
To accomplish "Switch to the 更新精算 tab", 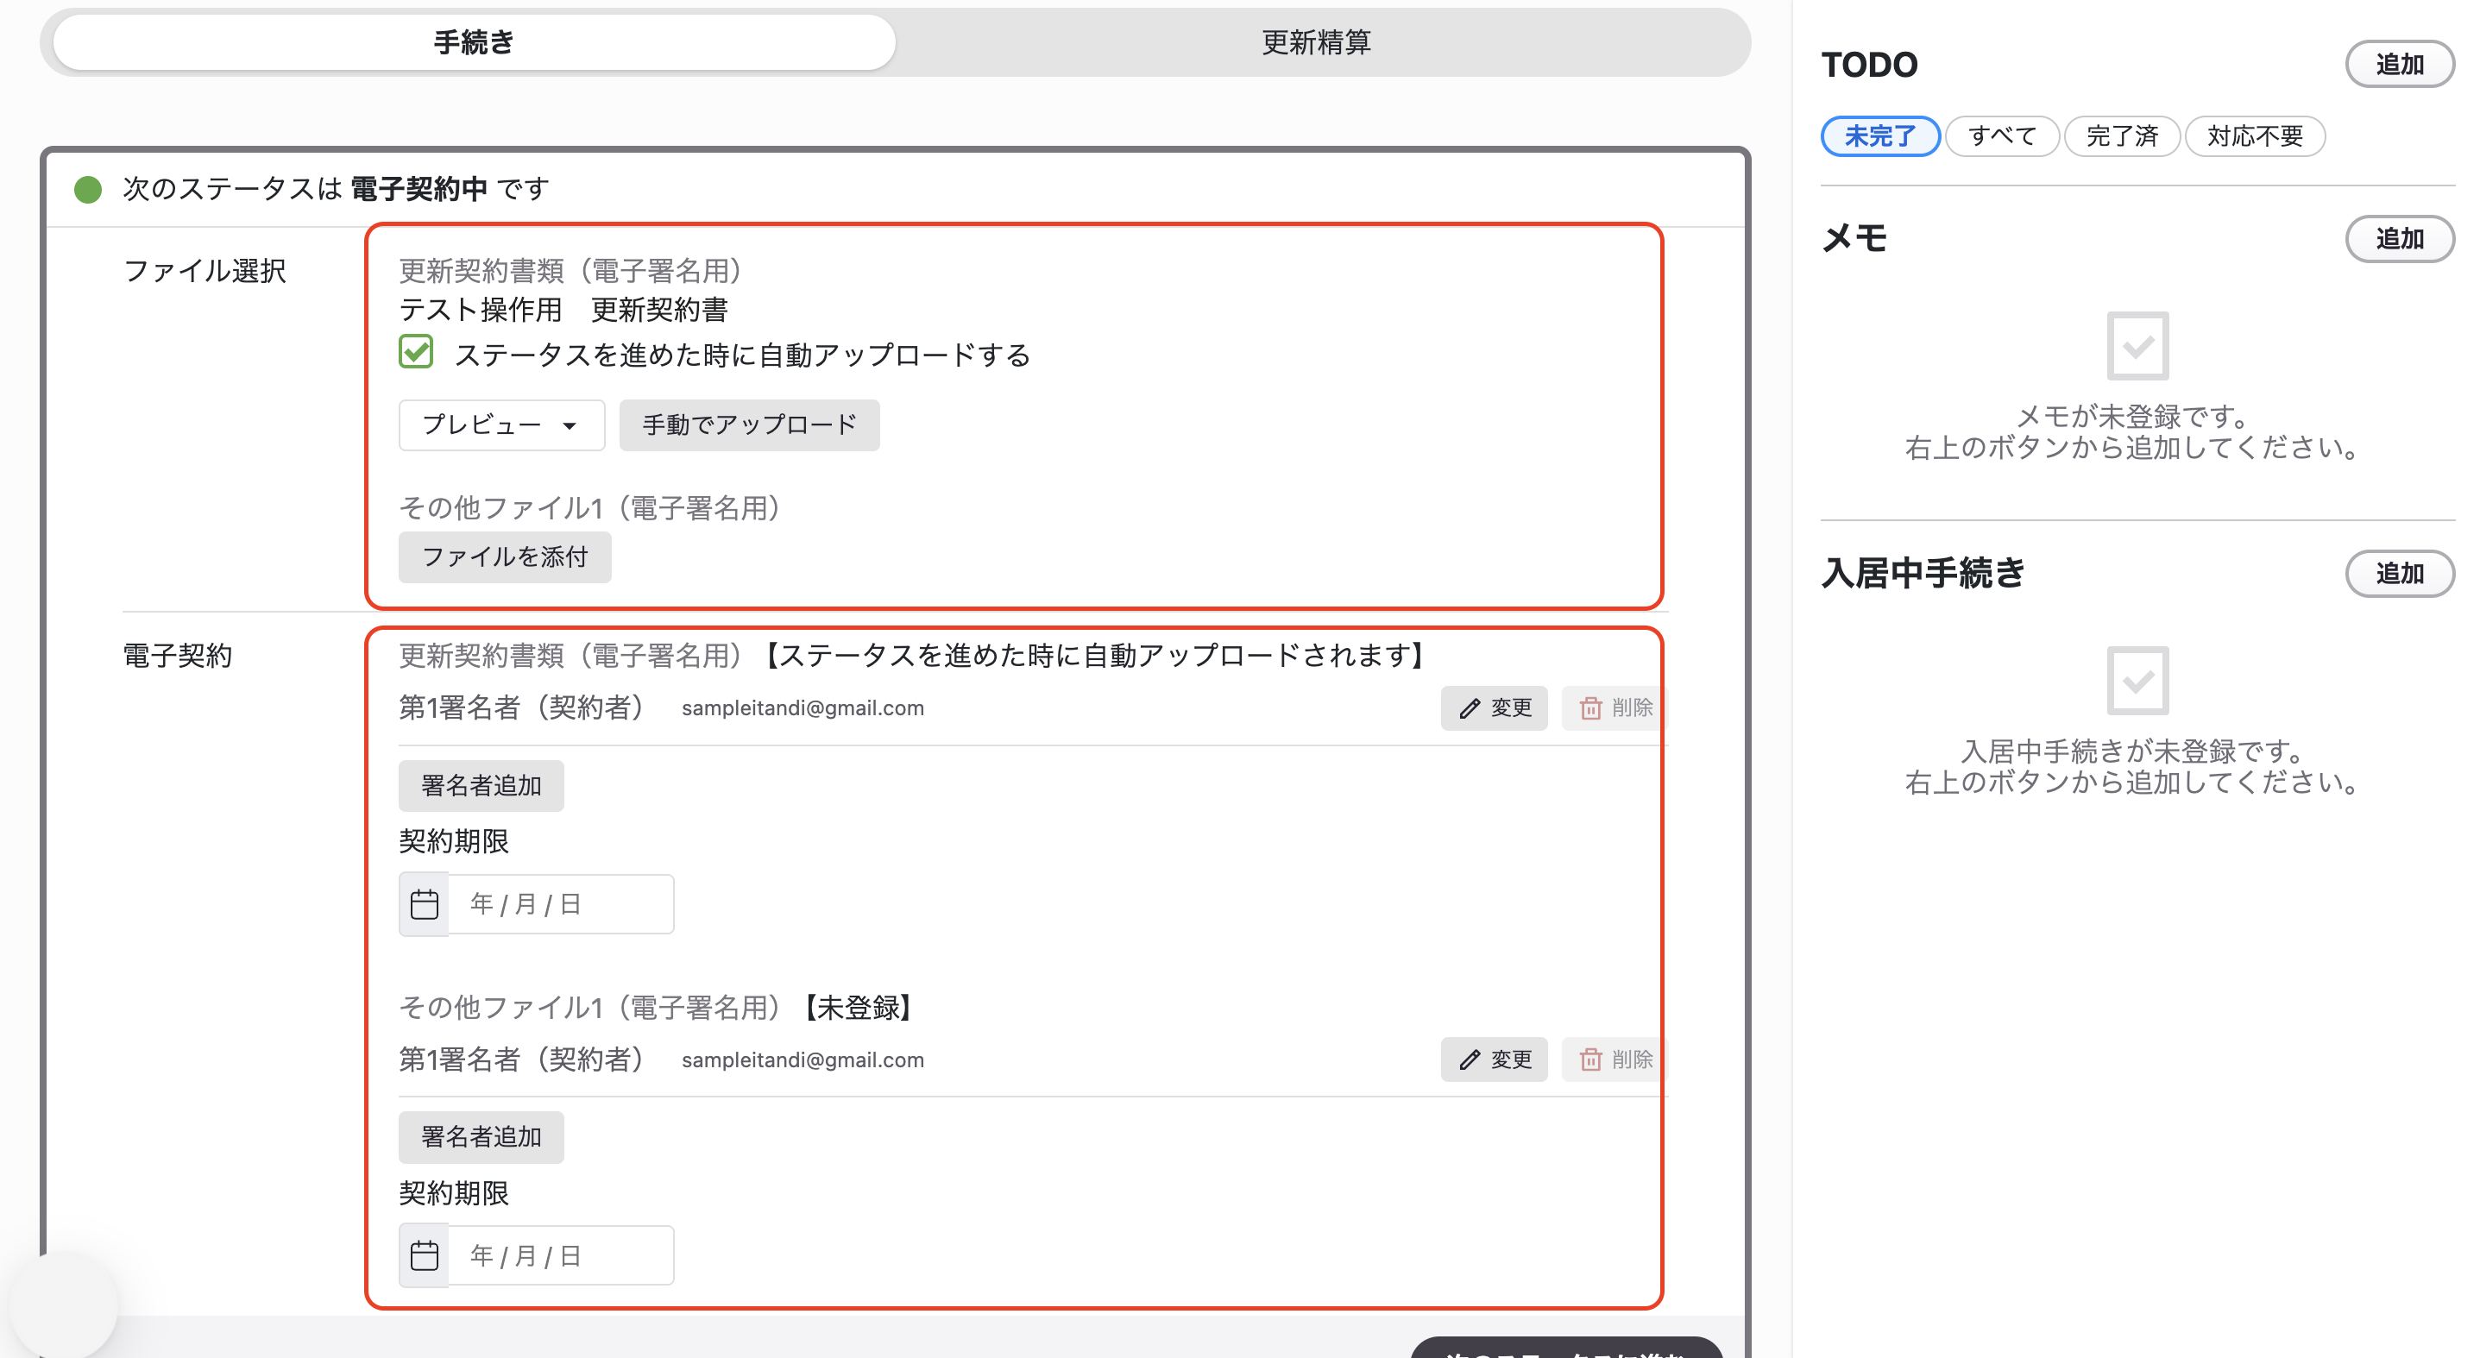I will (1316, 42).
